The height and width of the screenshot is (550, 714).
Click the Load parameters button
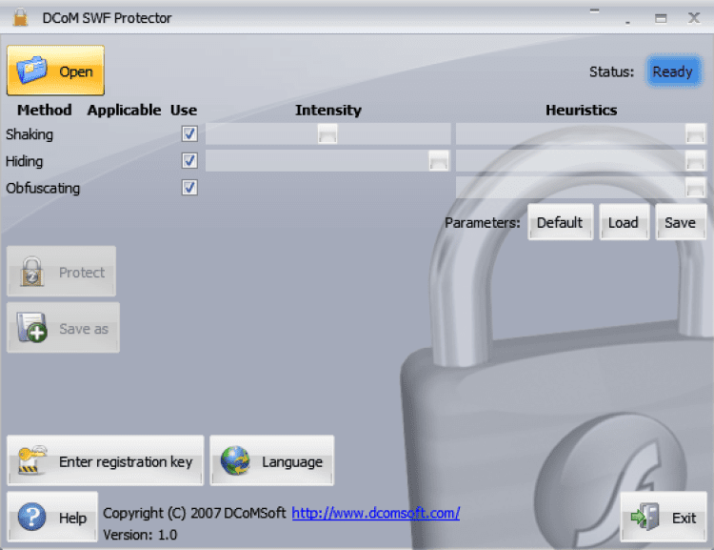[x=624, y=222]
